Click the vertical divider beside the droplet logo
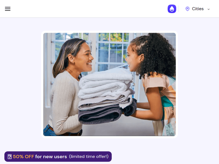219x164 pixels. (x=178, y=9)
